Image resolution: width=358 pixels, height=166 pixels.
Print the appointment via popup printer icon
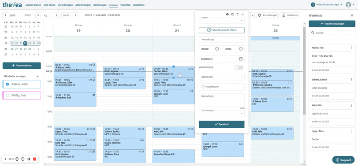pyautogui.click(x=227, y=15)
